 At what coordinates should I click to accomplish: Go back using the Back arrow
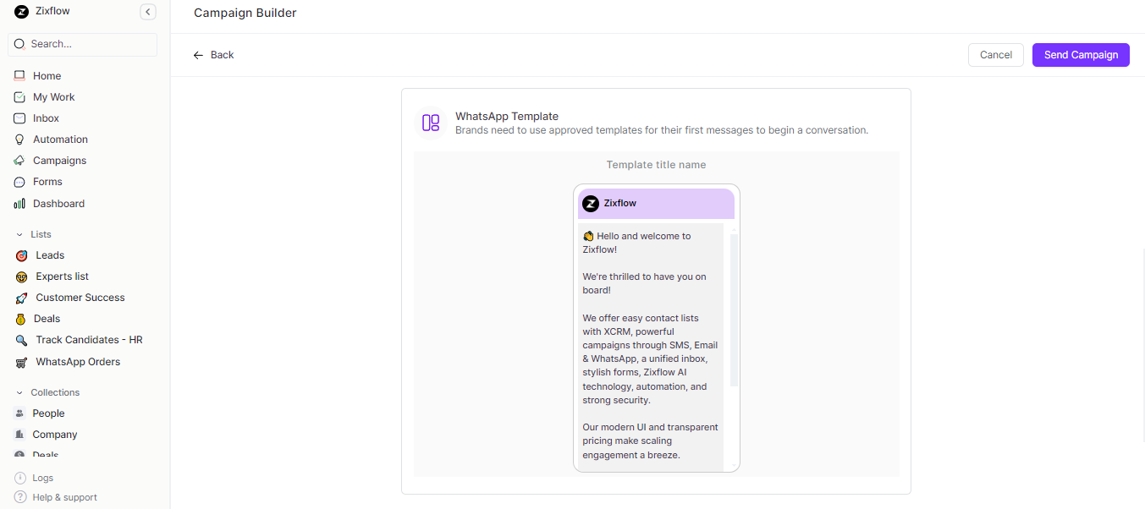pos(198,54)
